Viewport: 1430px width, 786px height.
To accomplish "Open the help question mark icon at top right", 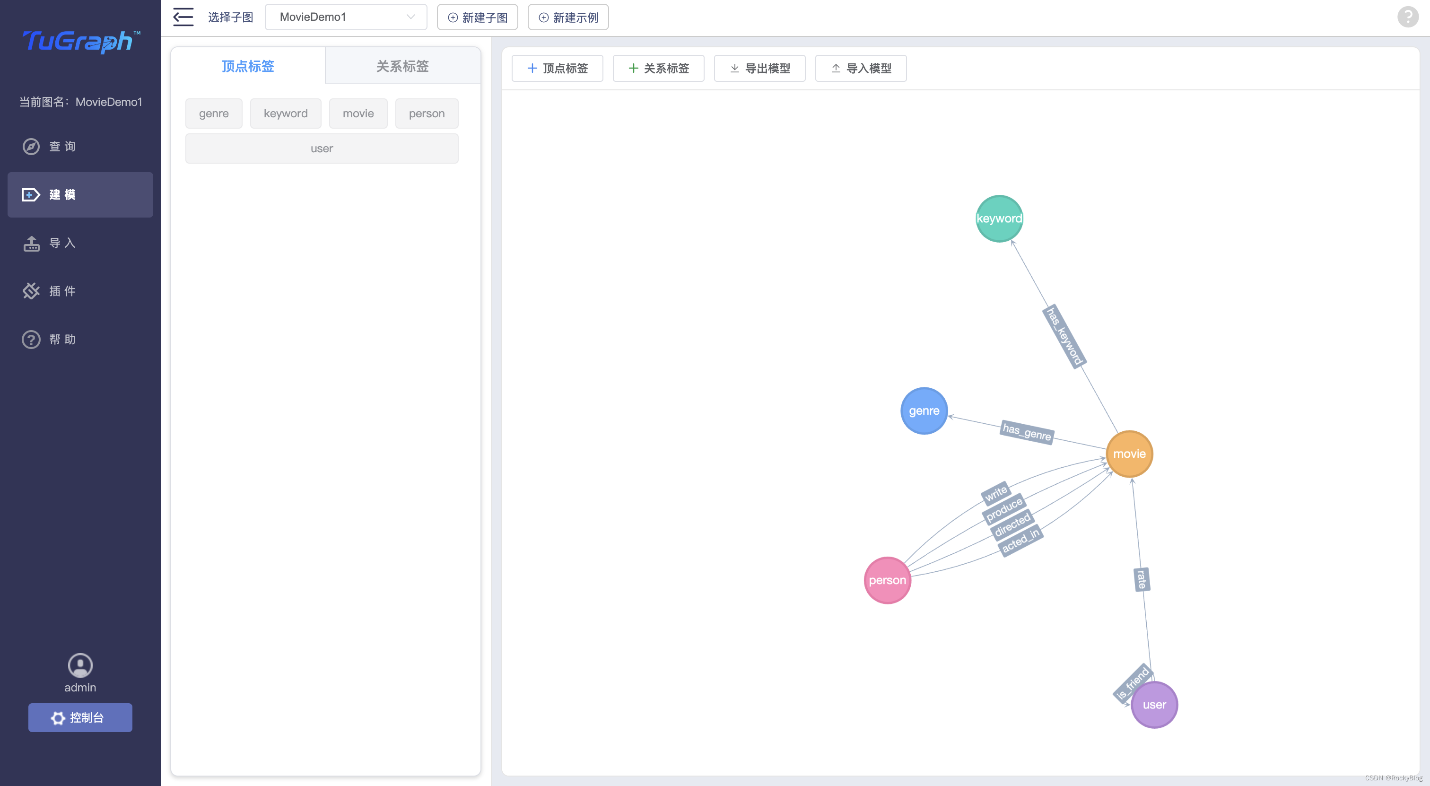I will tap(1407, 17).
